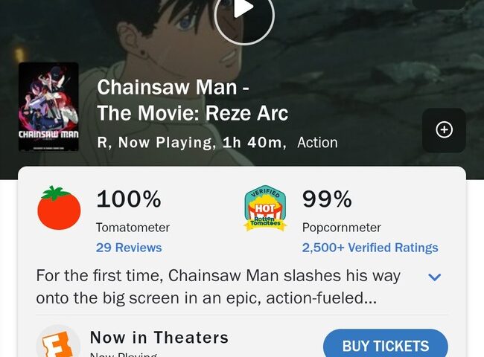Click the plus icon to add to watchlist

coord(444,130)
